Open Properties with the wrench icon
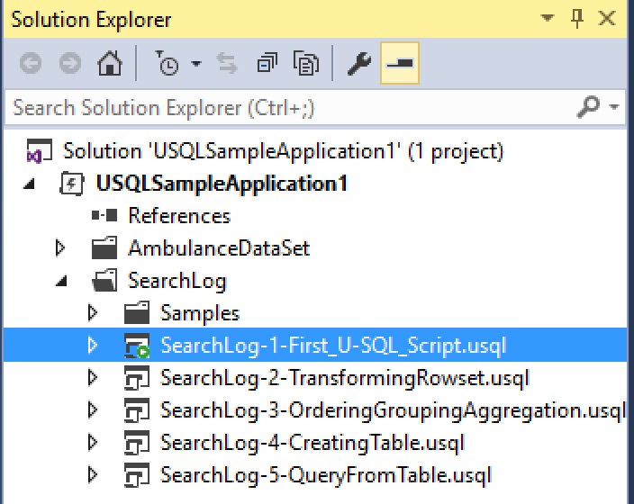 tap(358, 64)
